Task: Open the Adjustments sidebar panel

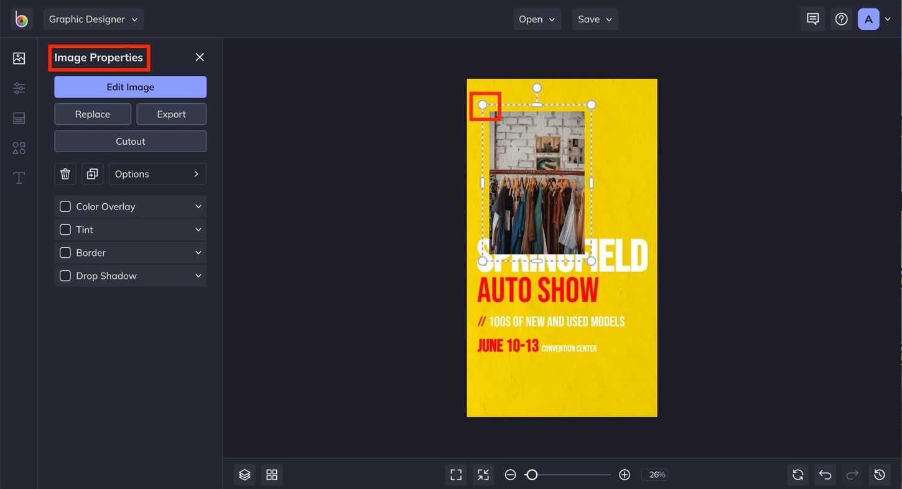Action: point(19,88)
